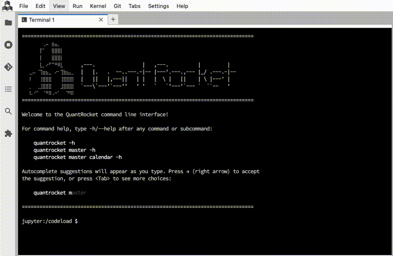
Task: Click the 'quantrocket -h' command text
Action: (54, 143)
